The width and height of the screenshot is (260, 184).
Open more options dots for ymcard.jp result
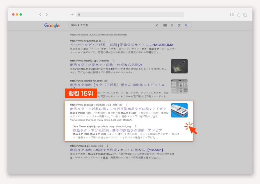pos(107,146)
